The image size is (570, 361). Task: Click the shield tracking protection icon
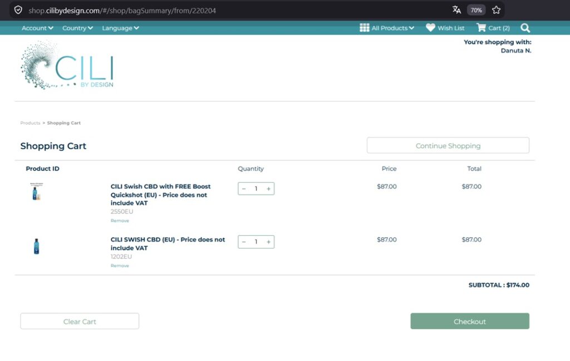tap(18, 10)
